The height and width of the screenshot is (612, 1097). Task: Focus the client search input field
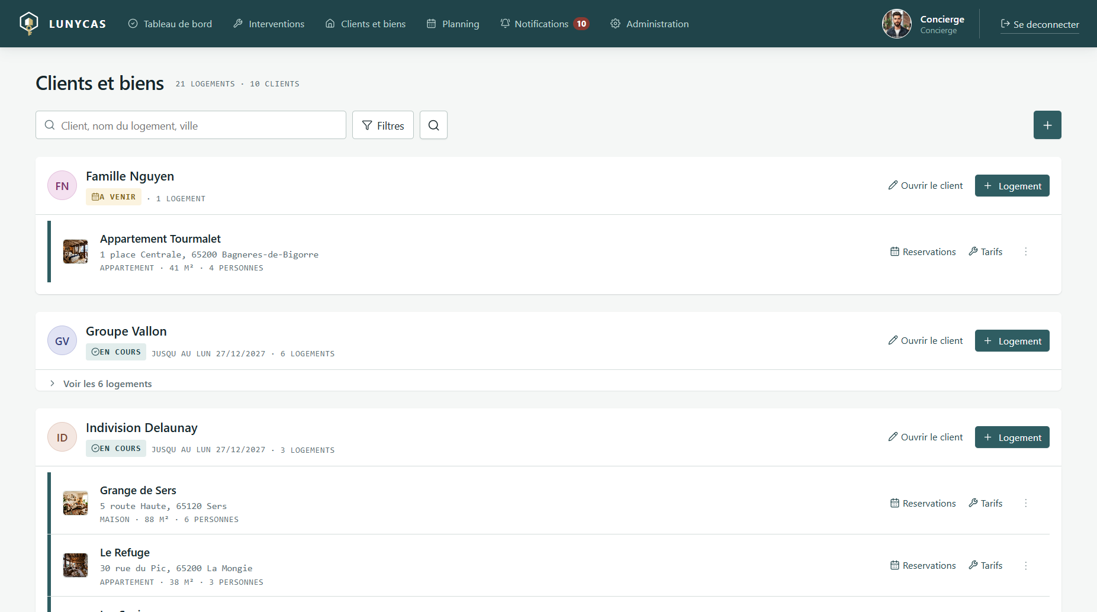[x=191, y=125]
